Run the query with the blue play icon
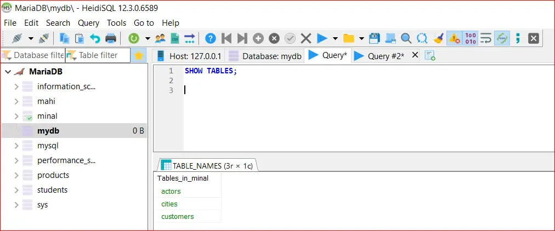The image size is (555, 231). coord(322,38)
